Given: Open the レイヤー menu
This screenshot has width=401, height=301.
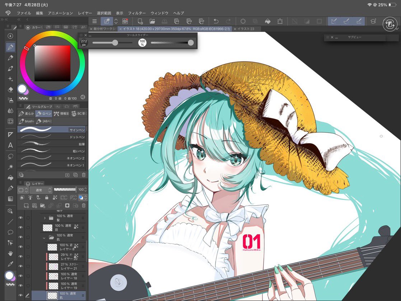Looking at the screenshot, I should [x=85, y=13].
